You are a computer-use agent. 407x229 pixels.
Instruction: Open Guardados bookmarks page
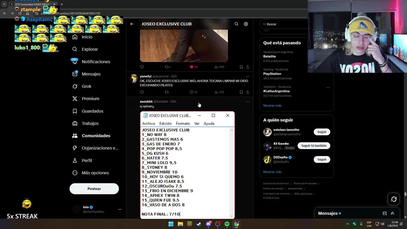click(x=87, y=111)
